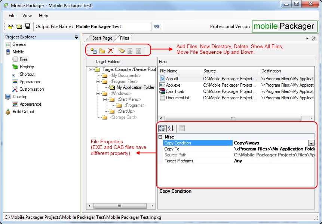
Task: Select the Document.txt file row
Action: click(237, 98)
